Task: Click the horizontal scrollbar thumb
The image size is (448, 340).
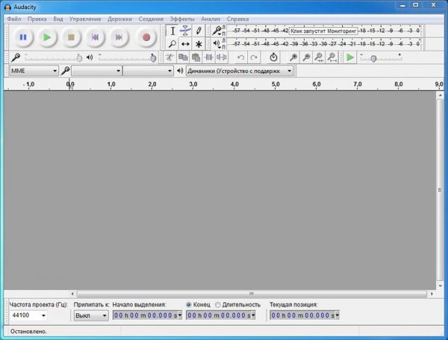Action: 252,294
